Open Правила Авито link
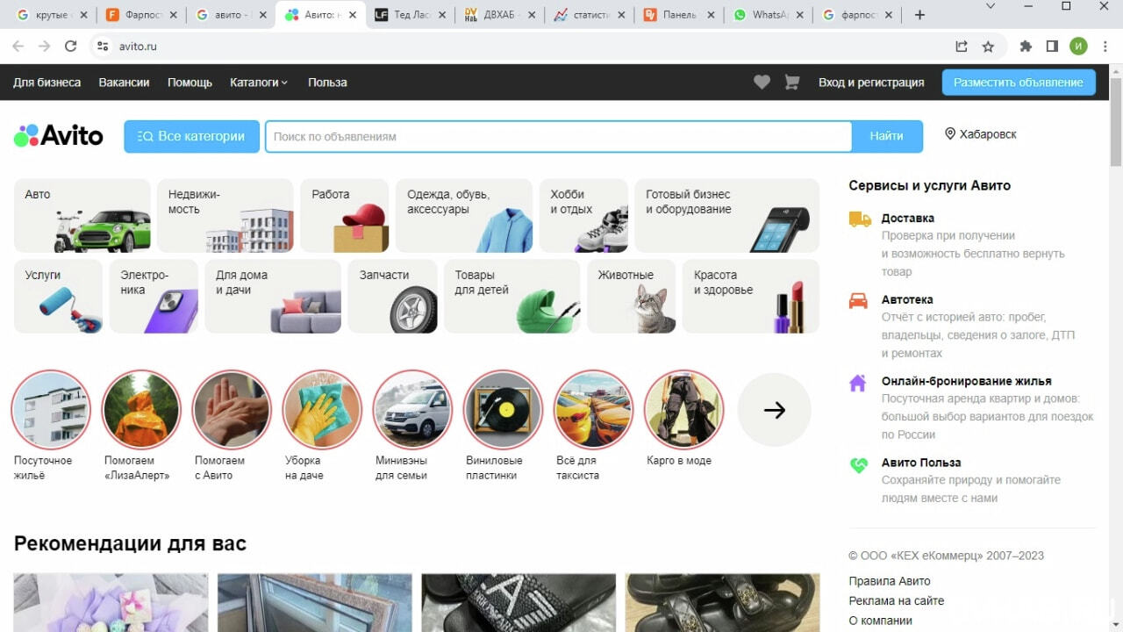1123x632 pixels. [890, 581]
